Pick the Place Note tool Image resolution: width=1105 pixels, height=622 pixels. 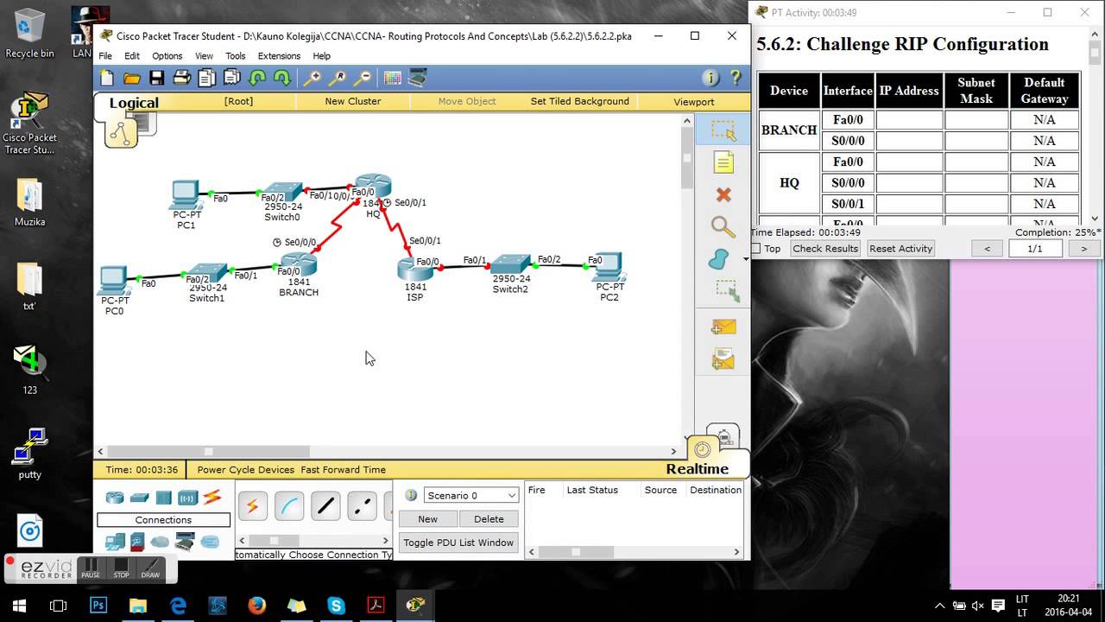pyautogui.click(x=723, y=162)
